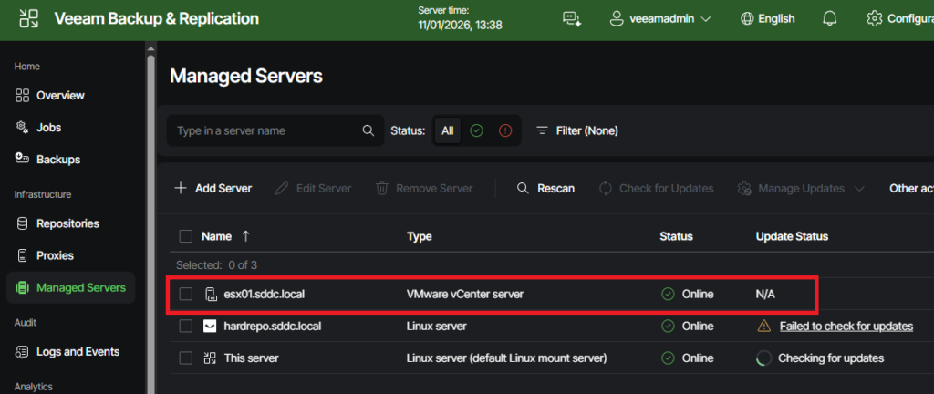Open the Failed to check for updates link
The height and width of the screenshot is (394, 934).
pyautogui.click(x=846, y=327)
